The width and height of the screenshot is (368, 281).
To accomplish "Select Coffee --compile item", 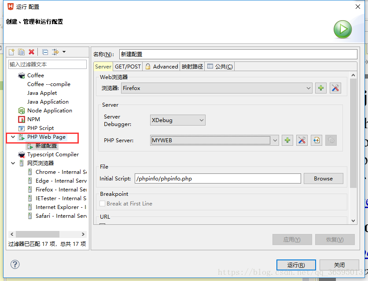I will (x=49, y=84).
